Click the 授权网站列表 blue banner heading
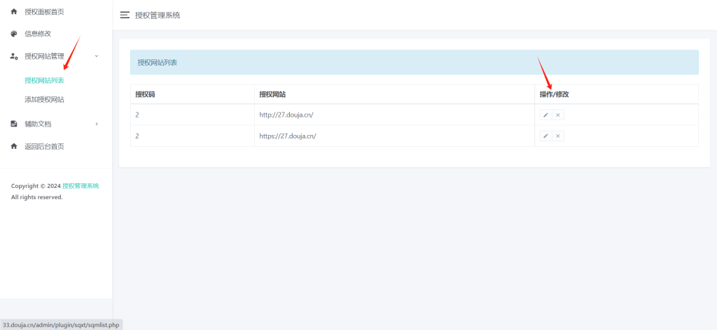The height and width of the screenshot is (330, 717). click(158, 62)
